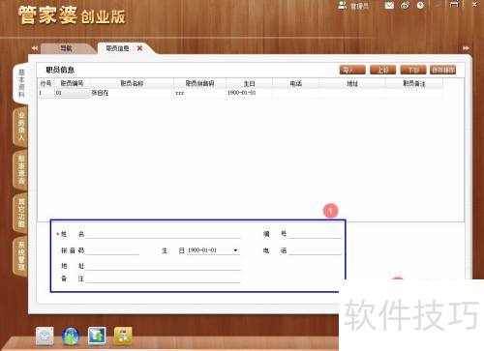Click the 行号 column header

[45, 83]
